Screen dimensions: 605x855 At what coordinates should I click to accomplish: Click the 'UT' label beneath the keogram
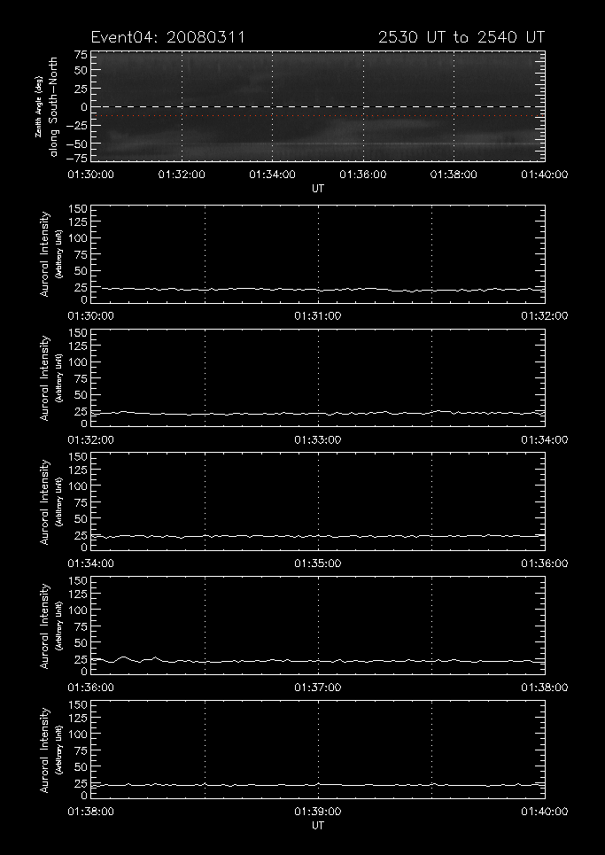tap(318, 189)
